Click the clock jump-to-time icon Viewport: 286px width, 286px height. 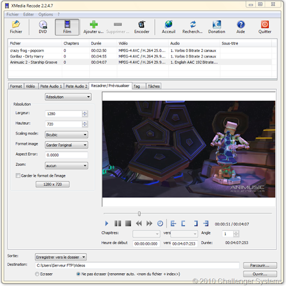point(160,223)
